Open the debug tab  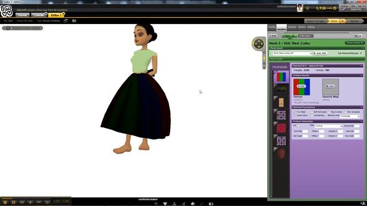coord(311,27)
